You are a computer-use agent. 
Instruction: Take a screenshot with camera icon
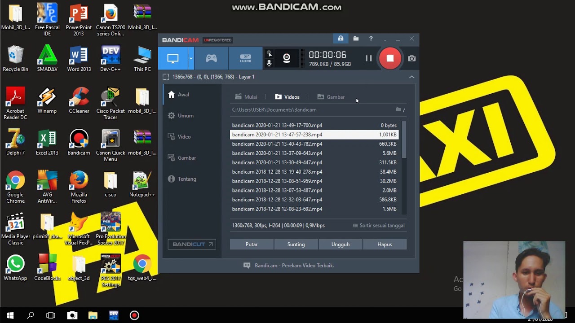pos(411,58)
